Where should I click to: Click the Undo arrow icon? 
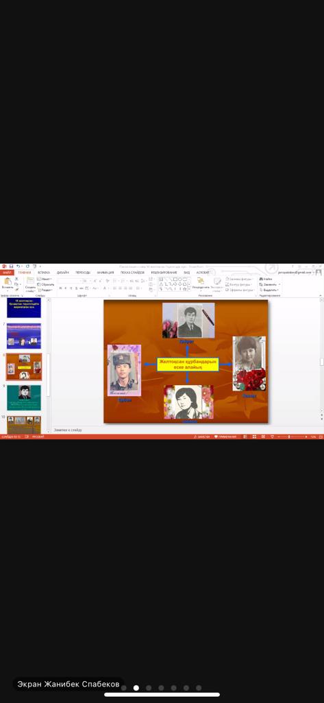(x=17, y=266)
